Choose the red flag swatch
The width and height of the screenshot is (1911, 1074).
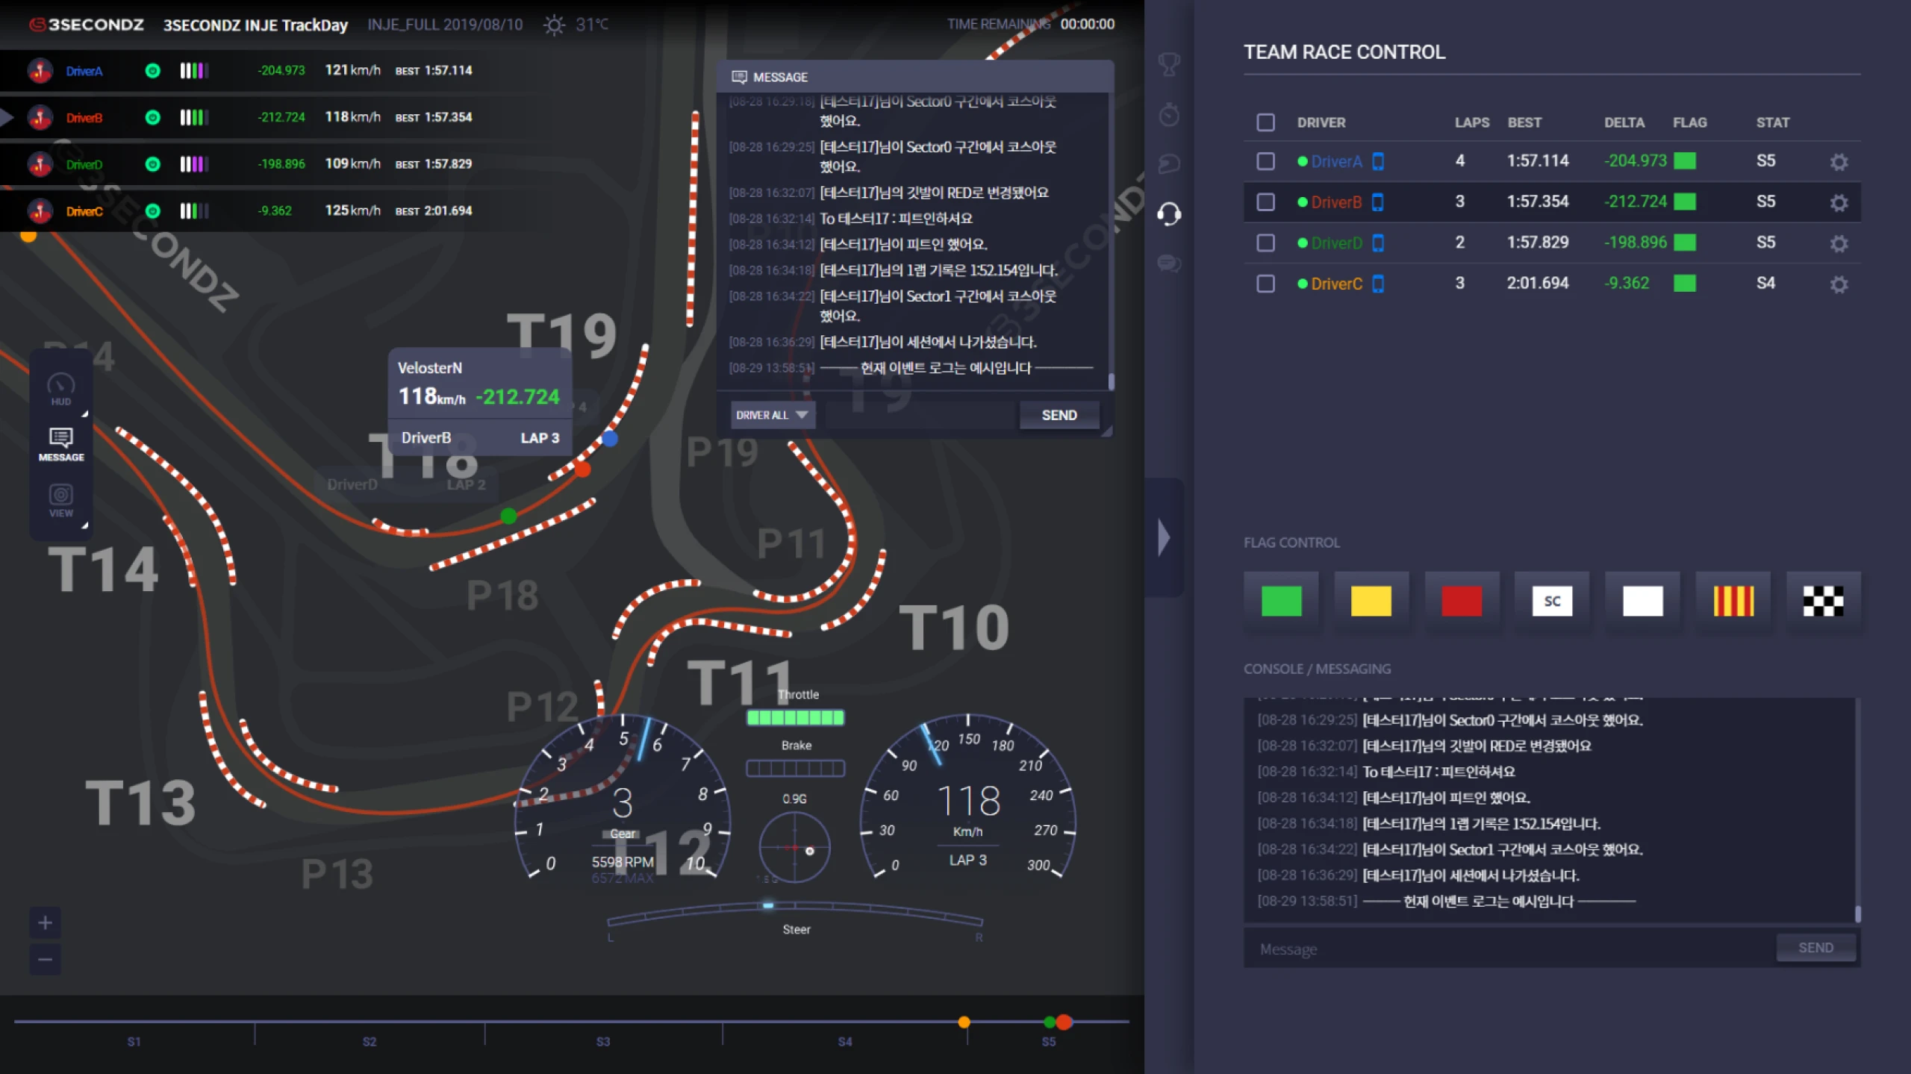point(1462,601)
